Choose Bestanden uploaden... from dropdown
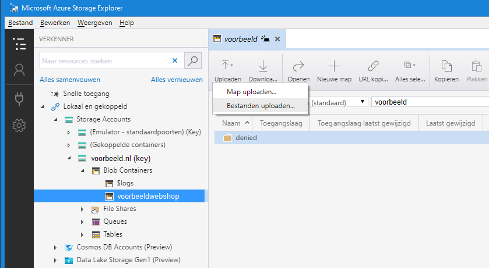The image size is (489, 268). pyautogui.click(x=260, y=106)
